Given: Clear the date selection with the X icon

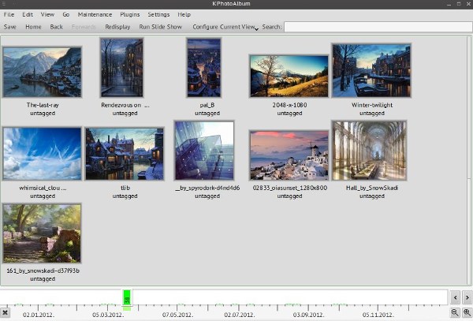Looking at the screenshot, I should tap(5, 312).
